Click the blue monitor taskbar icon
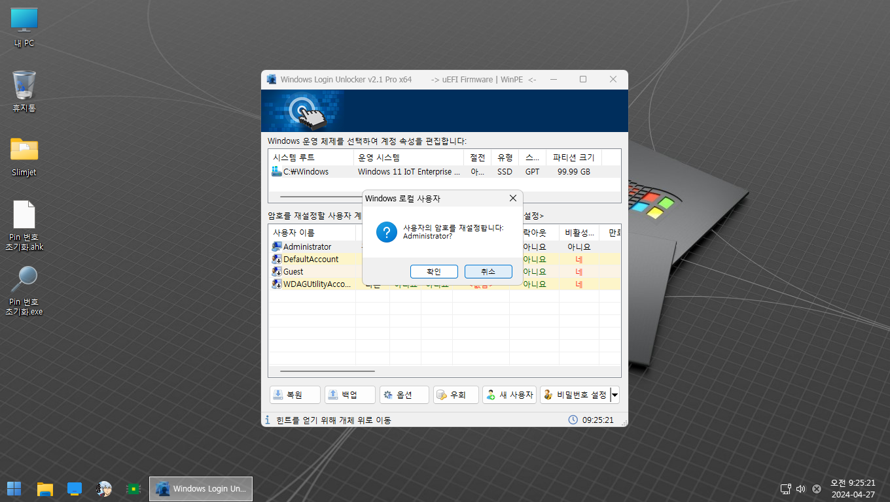 pos(74,488)
